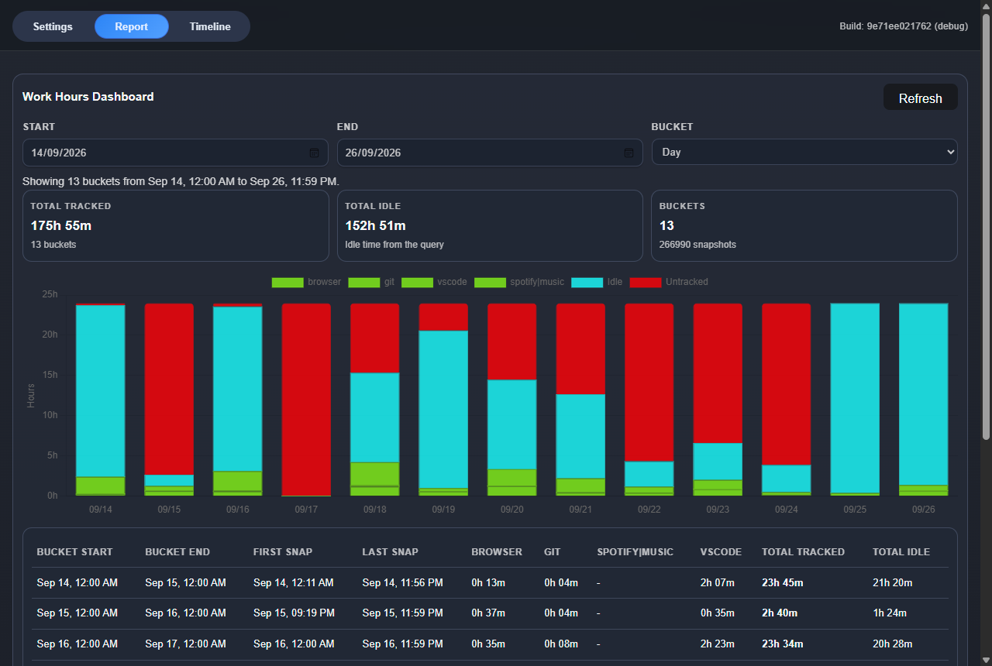Image resolution: width=992 pixels, height=666 pixels.
Task: Click the Showing 13 buckets summary text
Action: click(181, 181)
